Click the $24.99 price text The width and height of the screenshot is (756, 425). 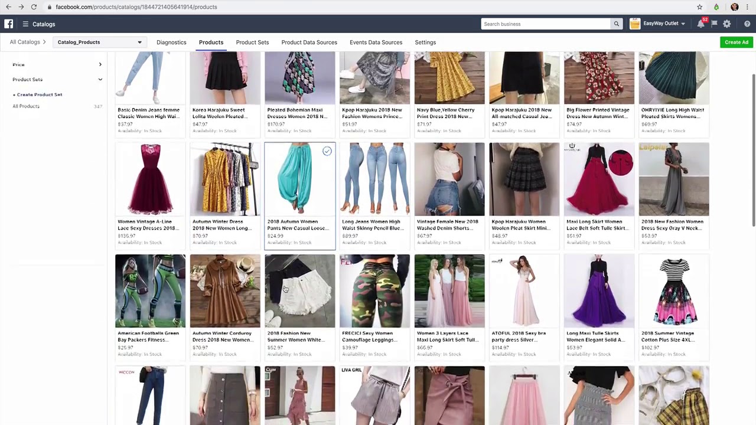[275, 236]
